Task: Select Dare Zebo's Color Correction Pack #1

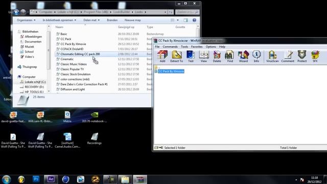Action: pos(84,84)
